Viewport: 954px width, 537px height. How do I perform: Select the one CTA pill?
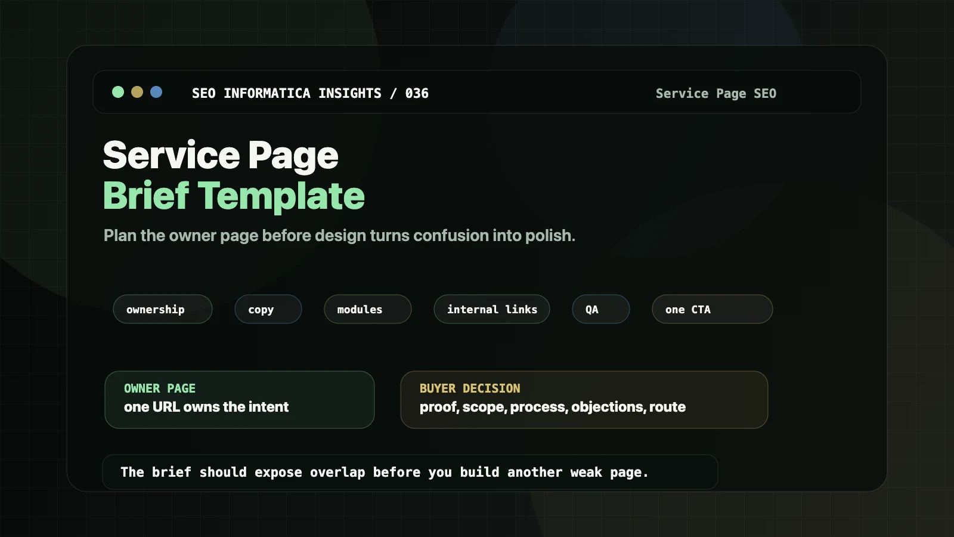pos(713,309)
